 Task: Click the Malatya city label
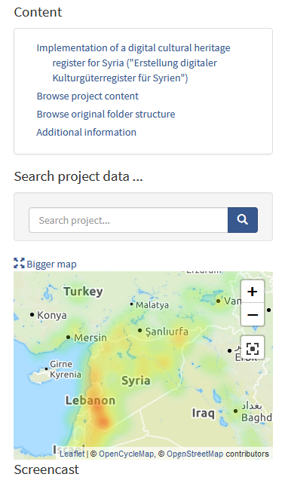[x=152, y=305]
